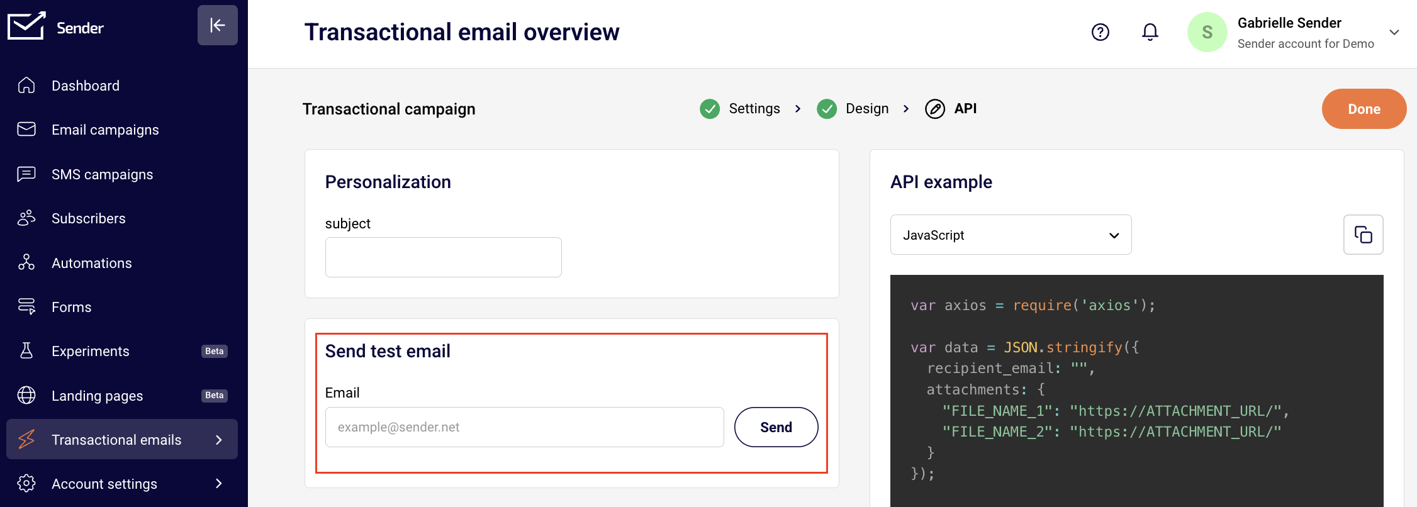Go to Email campaigns in sidebar
This screenshot has width=1417, height=507.
[105, 130]
